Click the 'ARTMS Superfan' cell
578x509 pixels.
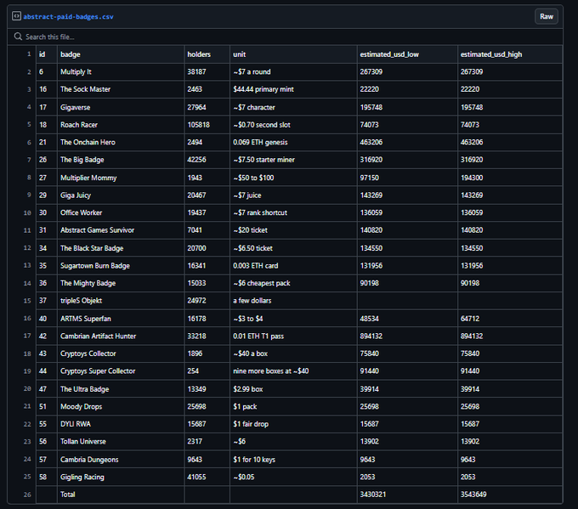click(x=121, y=319)
